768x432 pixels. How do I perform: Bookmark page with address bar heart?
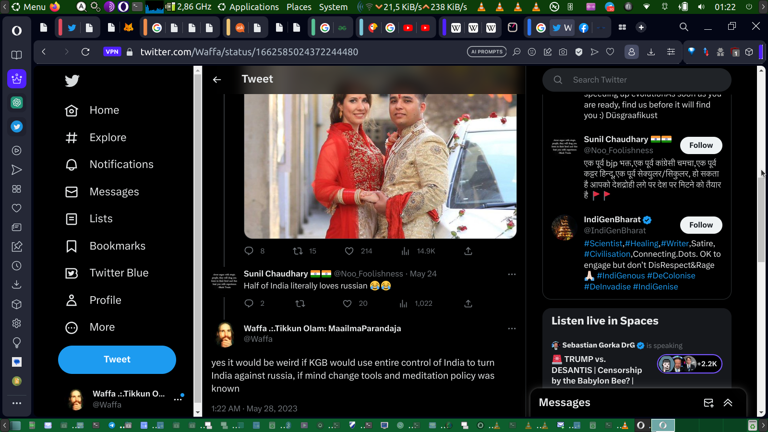point(610,52)
